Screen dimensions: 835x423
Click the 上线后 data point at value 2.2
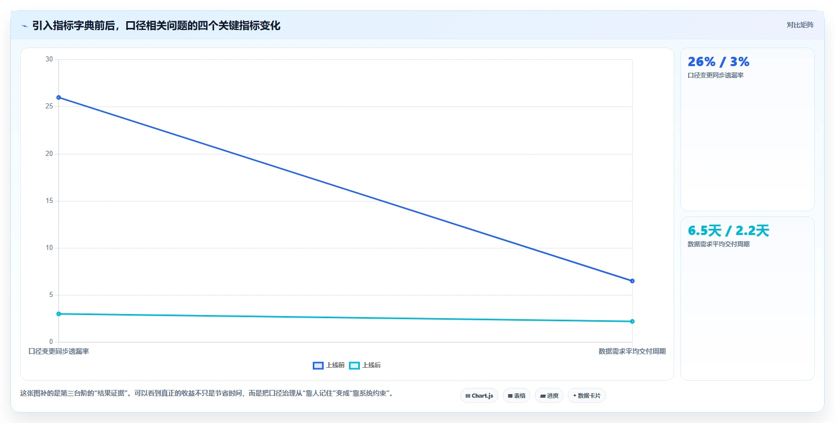tap(632, 321)
